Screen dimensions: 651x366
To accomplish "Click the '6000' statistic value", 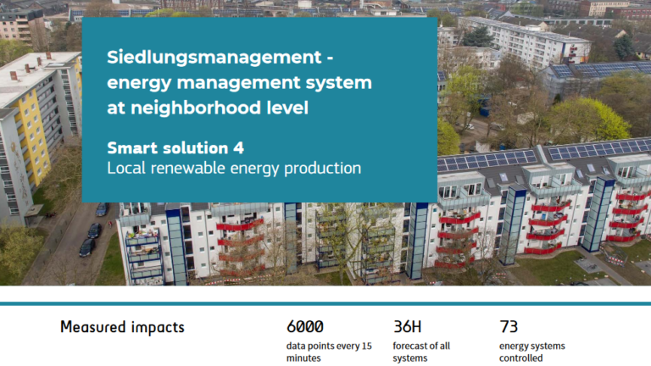I will point(305,326).
